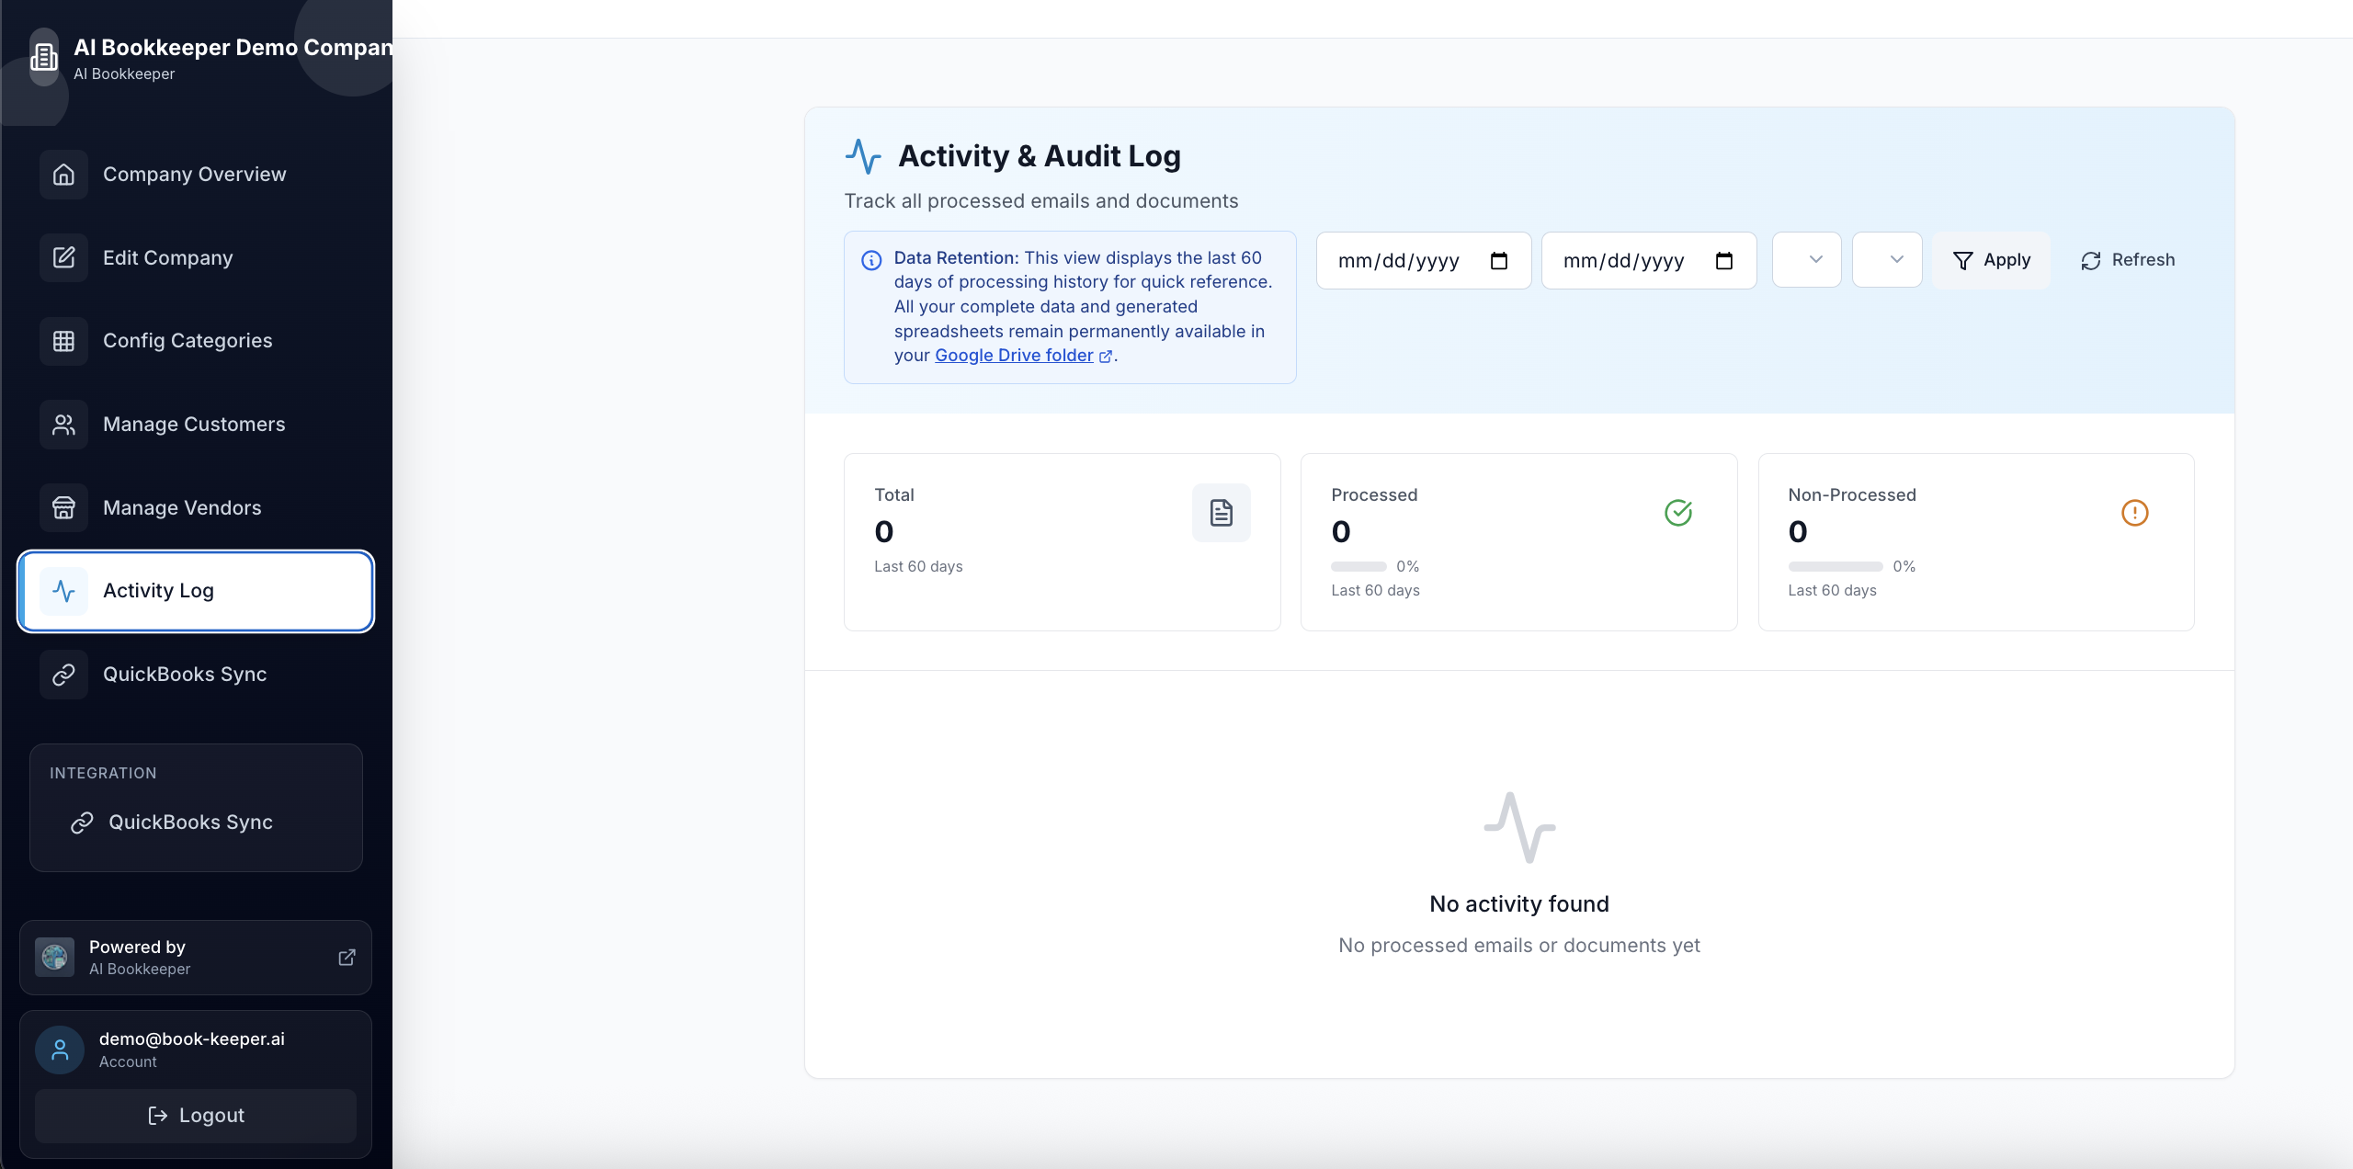
Task: Select the Manage Vendors storefront icon
Action: coord(63,507)
